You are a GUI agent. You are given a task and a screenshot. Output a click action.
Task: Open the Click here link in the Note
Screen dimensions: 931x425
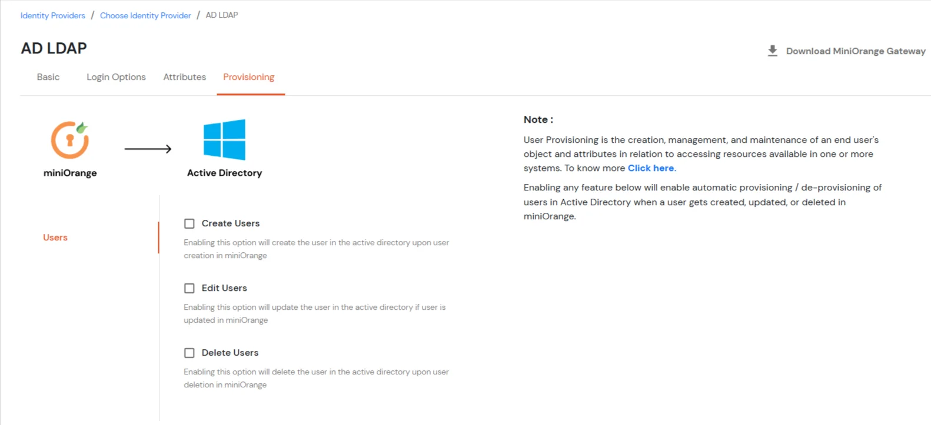[x=650, y=168]
